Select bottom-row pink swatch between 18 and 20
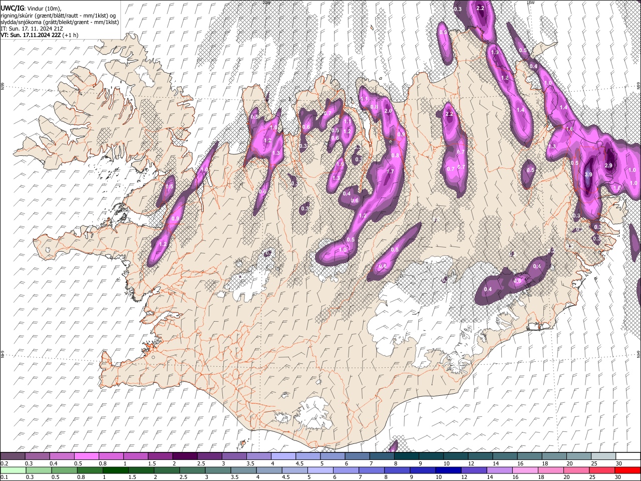 pyautogui.click(x=551, y=470)
